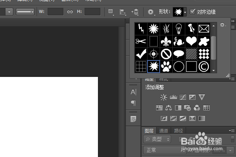The height and width of the screenshot is (157, 236).
Task: Toggle the link between width and height
Action: click(70, 12)
